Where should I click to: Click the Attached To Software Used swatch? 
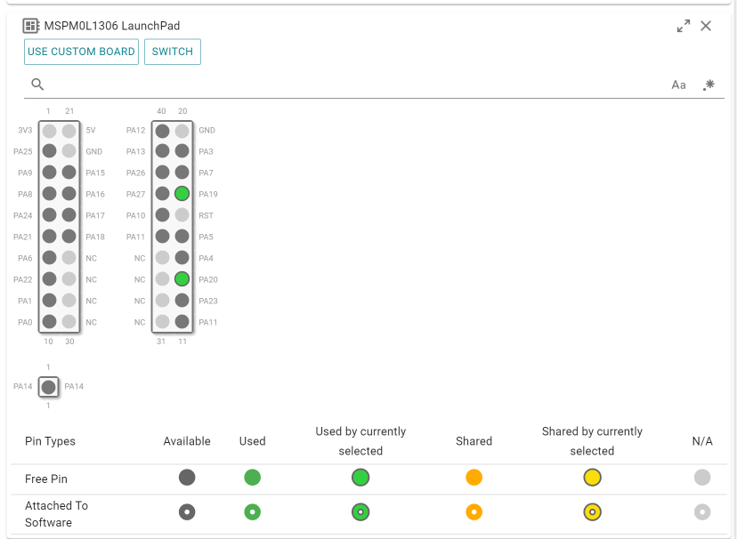point(253,511)
